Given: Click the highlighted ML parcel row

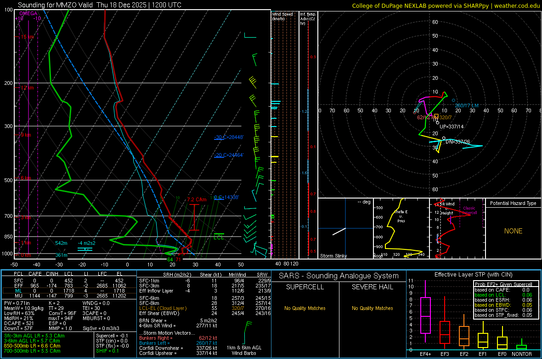Looking at the screenshot, I should click(x=69, y=291).
